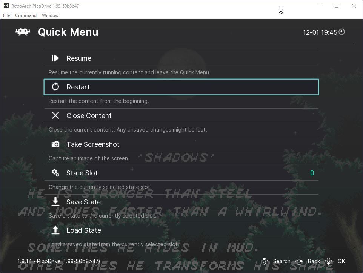Choose the Take Screenshot entry
363x273 pixels.
pos(181,144)
